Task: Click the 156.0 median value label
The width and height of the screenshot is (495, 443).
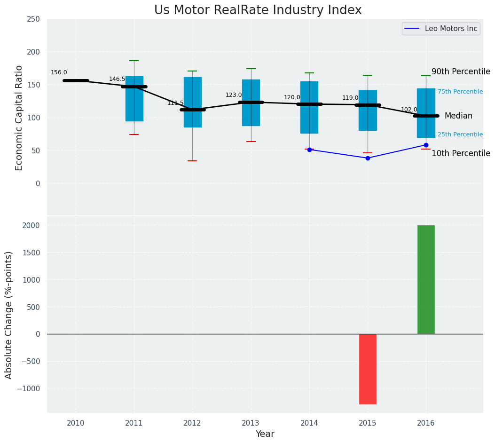Action: (59, 72)
